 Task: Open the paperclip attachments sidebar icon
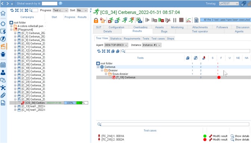click(3, 95)
